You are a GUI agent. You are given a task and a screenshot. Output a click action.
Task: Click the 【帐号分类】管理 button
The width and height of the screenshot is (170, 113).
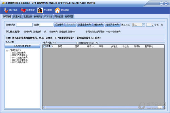[x=22, y=46]
